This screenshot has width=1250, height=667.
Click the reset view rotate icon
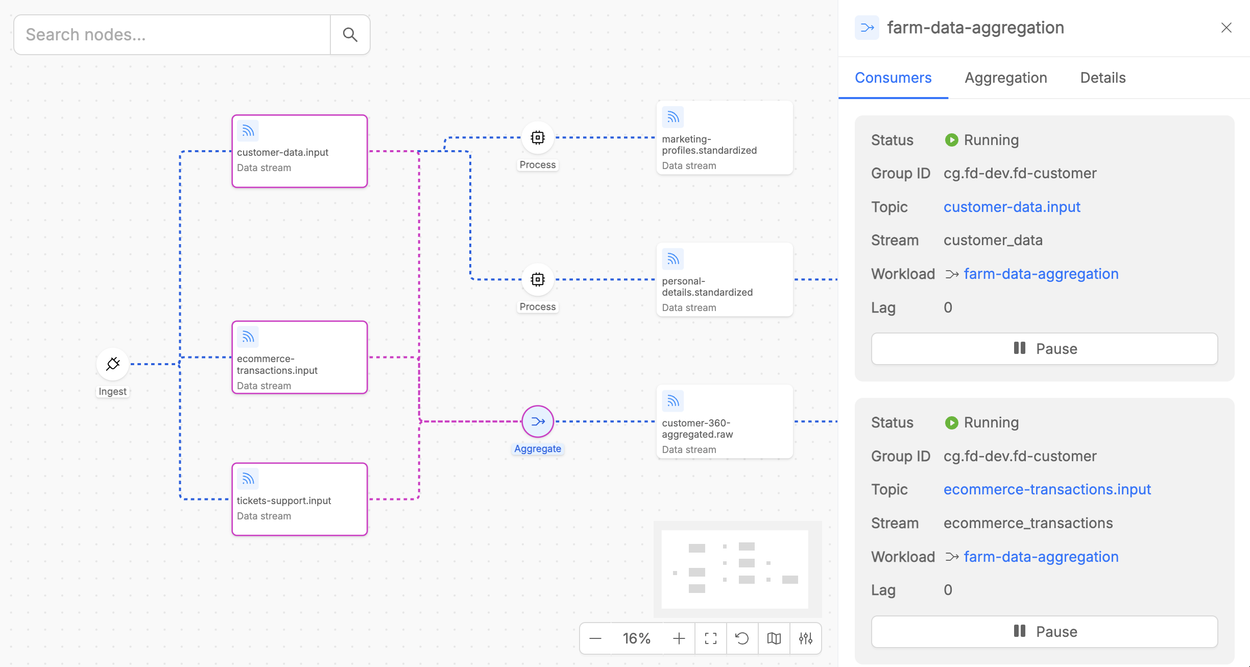(742, 638)
